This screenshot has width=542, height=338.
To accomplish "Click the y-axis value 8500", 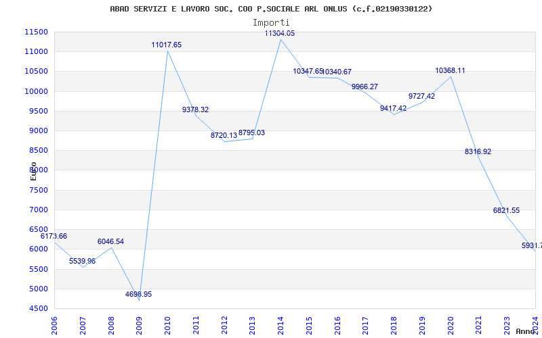I will tap(38, 150).
